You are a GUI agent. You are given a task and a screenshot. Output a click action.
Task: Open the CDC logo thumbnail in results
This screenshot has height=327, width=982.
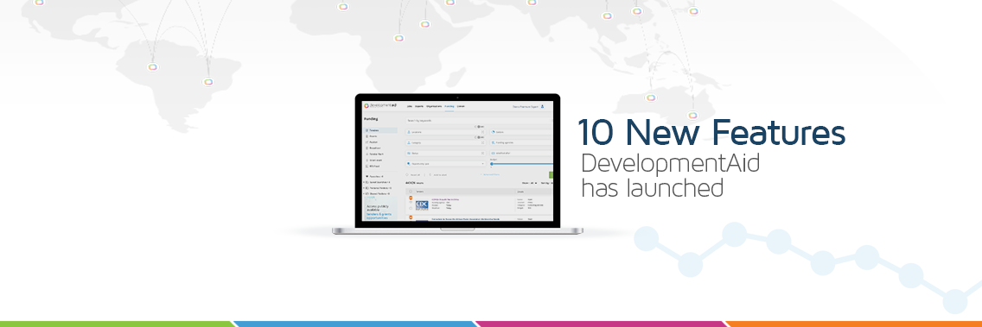coord(422,205)
